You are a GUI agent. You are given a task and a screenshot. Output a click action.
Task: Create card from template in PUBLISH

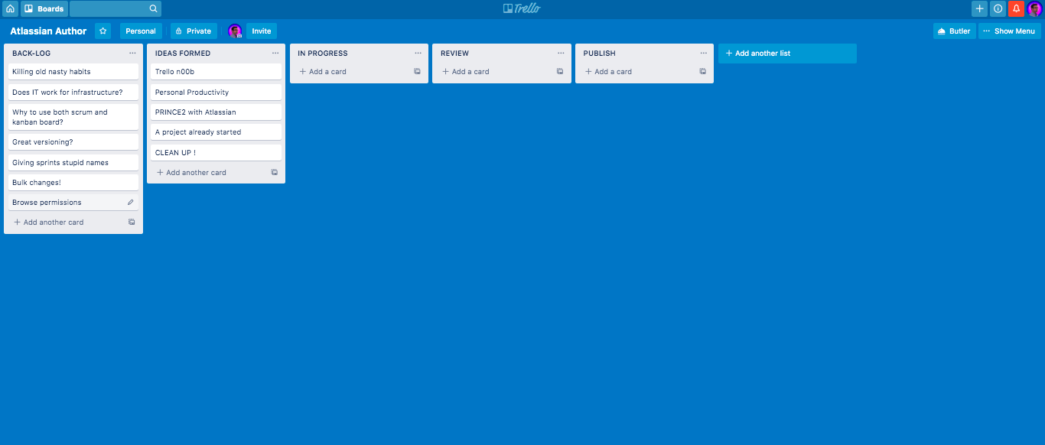[x=703, y=72]
